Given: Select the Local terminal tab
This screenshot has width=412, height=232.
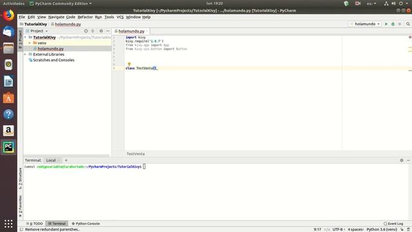Looking at the screenshot, I should (x=51, y=160).
